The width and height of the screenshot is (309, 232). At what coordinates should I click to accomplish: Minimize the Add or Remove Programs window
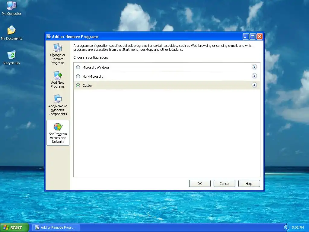click(x=246, y=37)
